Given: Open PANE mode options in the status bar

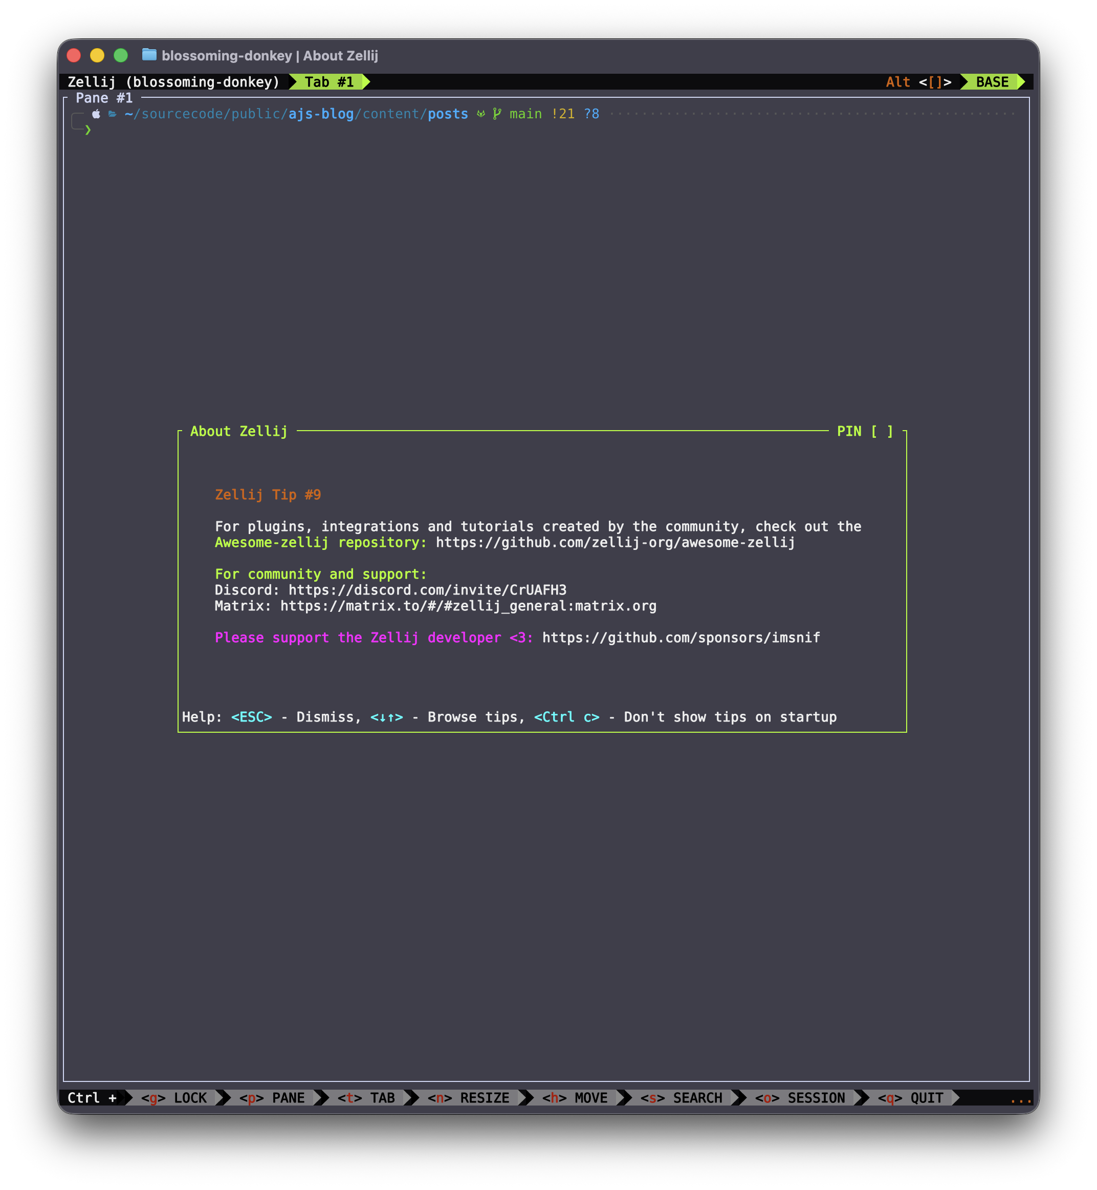Looking at the screenshot, I should (x=273, y=1098).
